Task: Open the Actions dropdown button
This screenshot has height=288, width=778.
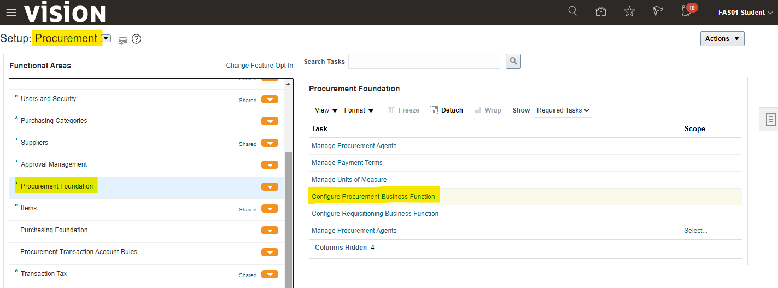Action: [722, 39]
